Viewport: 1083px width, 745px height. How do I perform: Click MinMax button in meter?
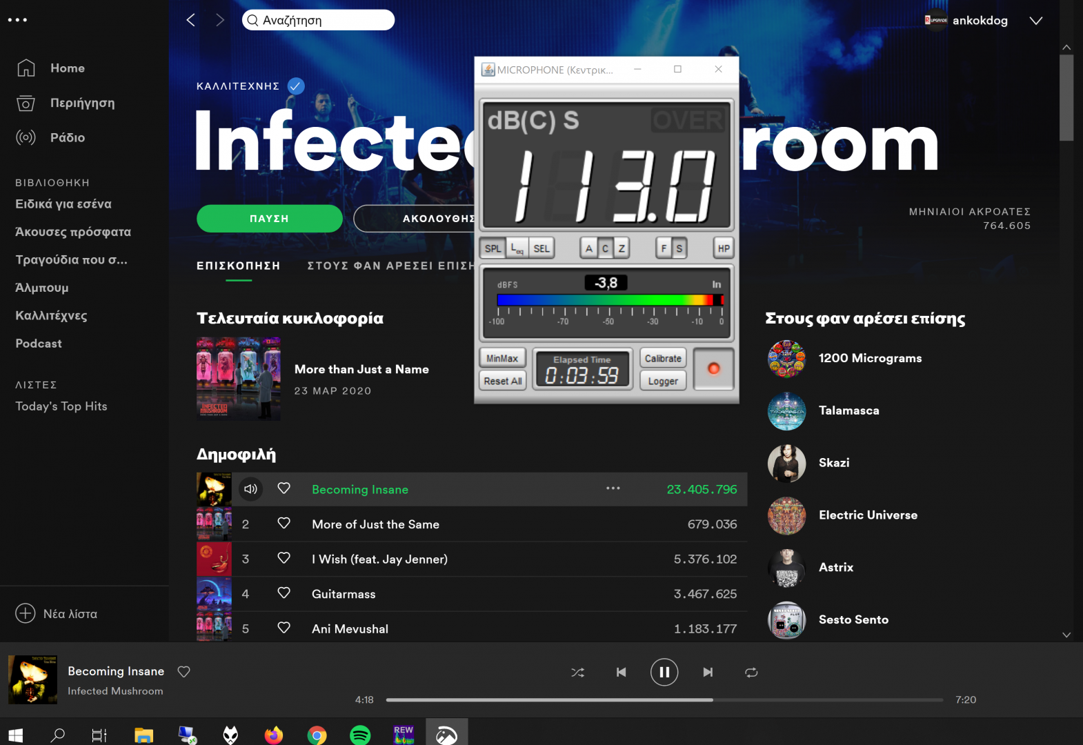click(502, 358)
